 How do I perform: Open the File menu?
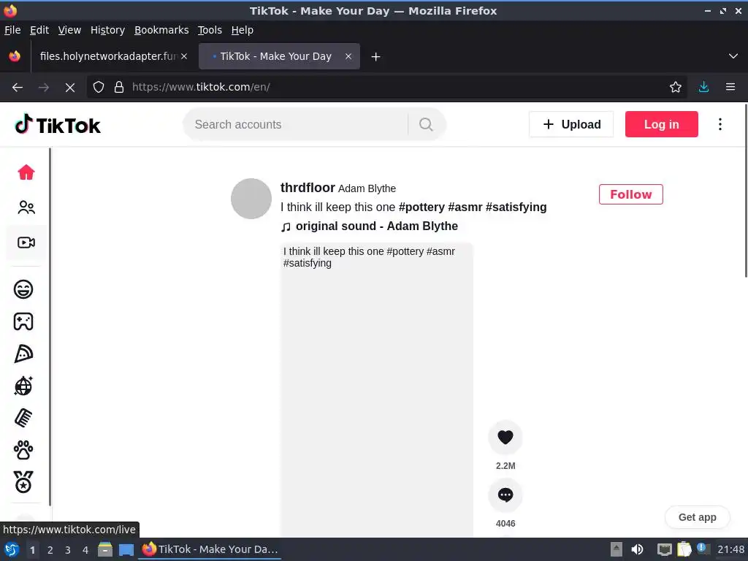click(x=12, y=30)
